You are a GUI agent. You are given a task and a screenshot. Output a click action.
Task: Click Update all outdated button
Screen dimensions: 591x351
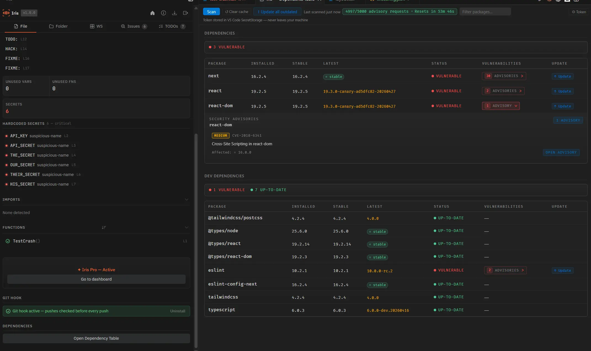point(277,12)
